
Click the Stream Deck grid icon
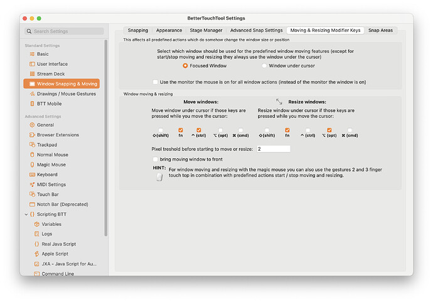coord(32,73)
